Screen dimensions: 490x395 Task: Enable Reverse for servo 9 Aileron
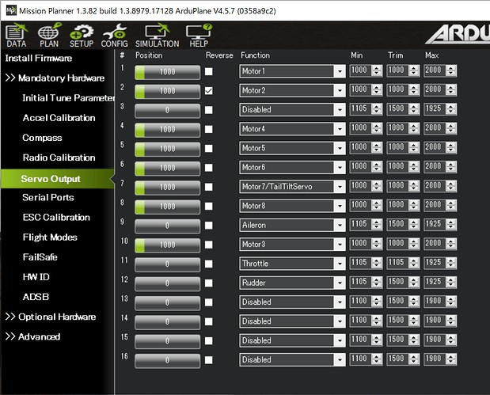pyautogui.click(x=209, y=226)
